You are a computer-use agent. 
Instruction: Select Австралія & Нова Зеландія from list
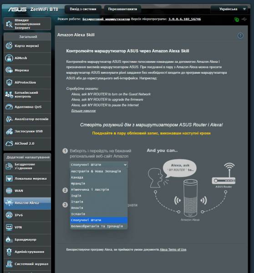tap(99, 172)
